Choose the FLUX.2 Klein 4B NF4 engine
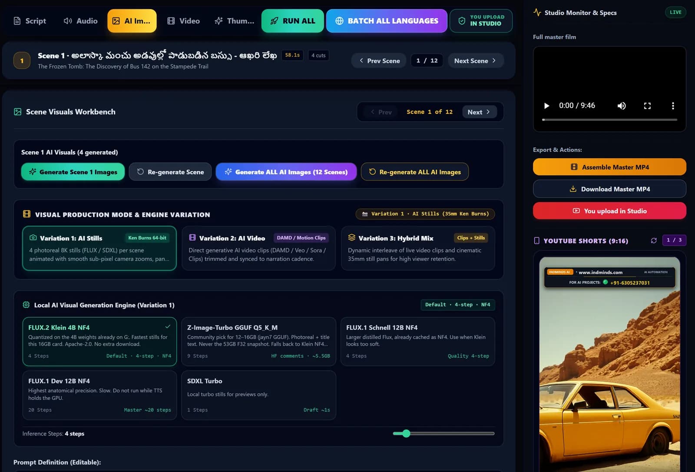 coord(99,342)
